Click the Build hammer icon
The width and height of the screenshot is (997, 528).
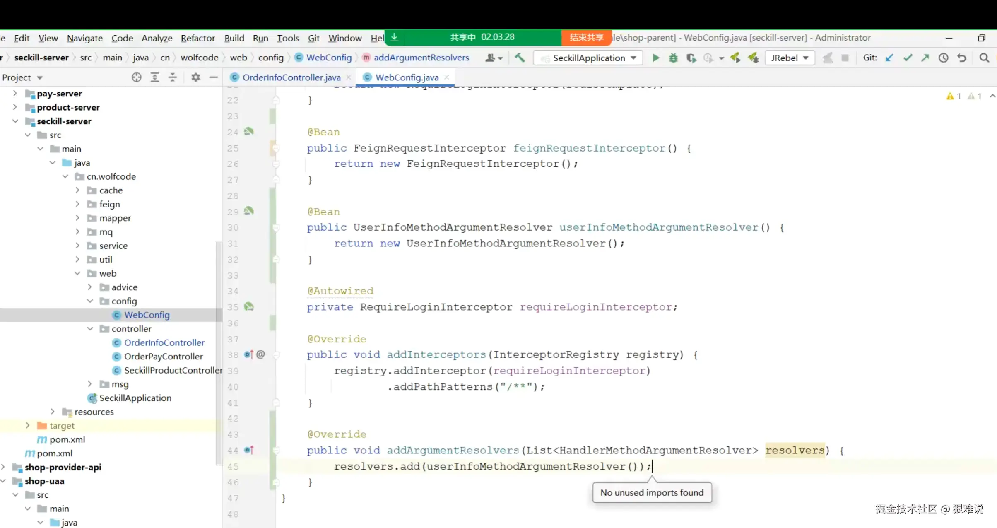tap(520, 58)
